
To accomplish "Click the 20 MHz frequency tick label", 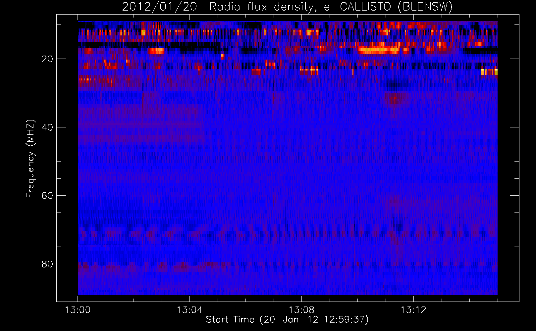I will [x=47, y=59].
